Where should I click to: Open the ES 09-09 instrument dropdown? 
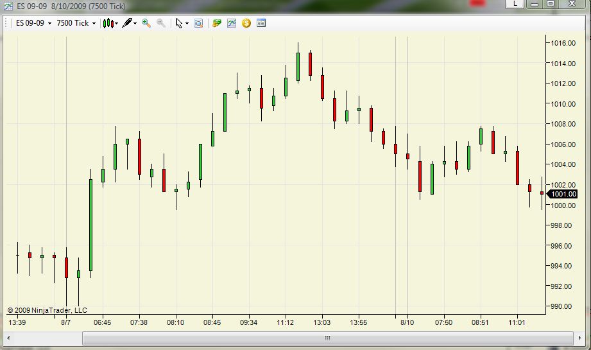point(33,23)
